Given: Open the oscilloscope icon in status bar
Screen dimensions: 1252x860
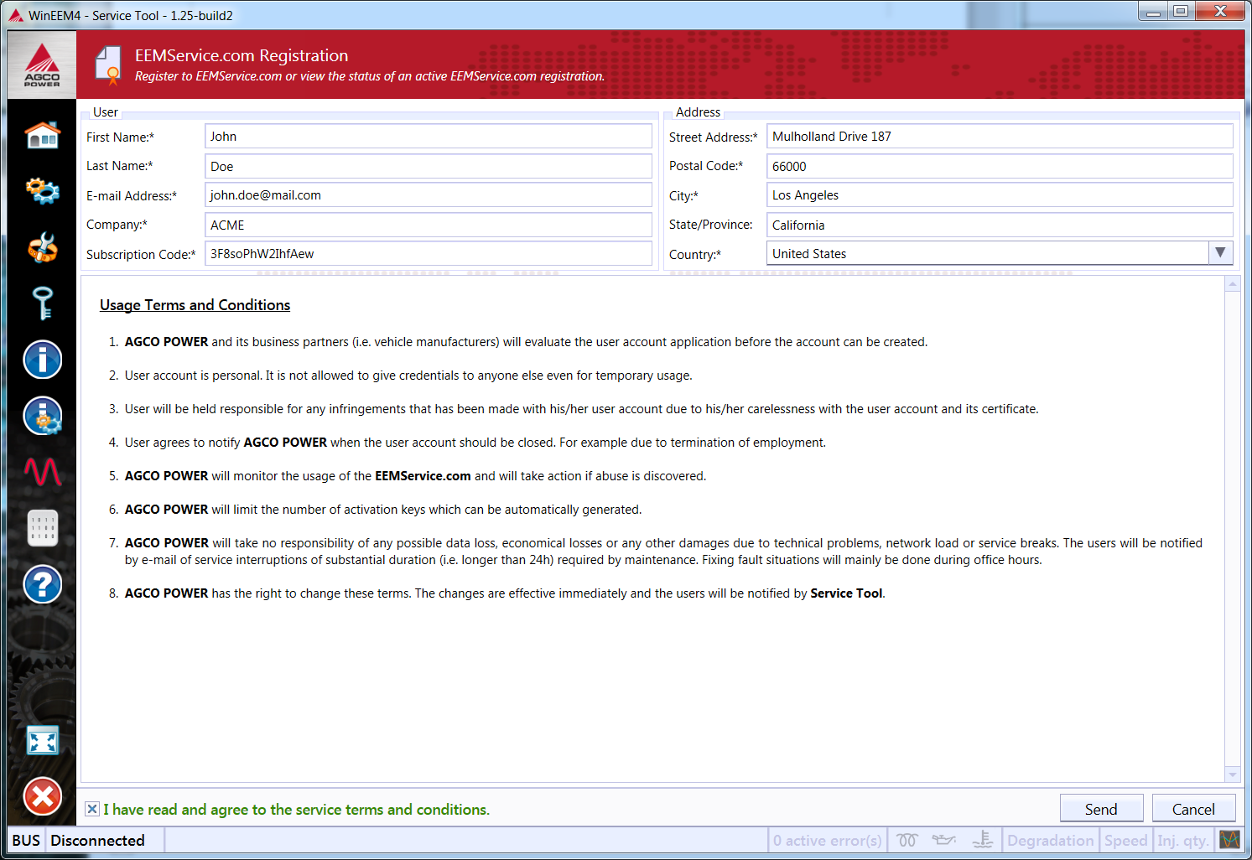Looking at the screenshot, I should point(1229,840).
